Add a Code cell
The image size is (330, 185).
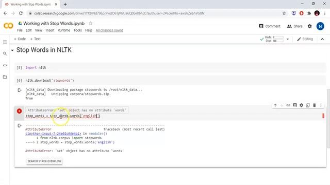pyautogui.click(x=20, y=39)
